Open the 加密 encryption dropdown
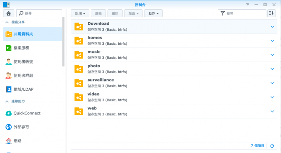Screen dimensions: 281x153 tap(133, 13)
